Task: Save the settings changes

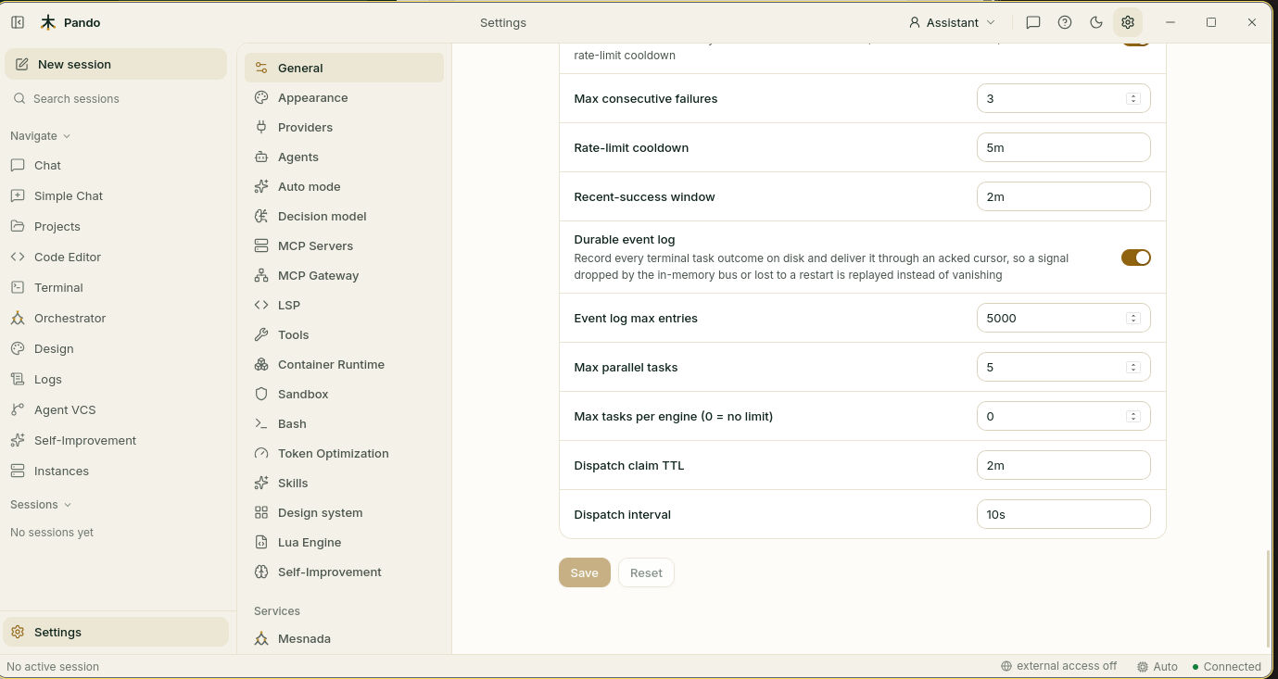Action: point(585,572)
